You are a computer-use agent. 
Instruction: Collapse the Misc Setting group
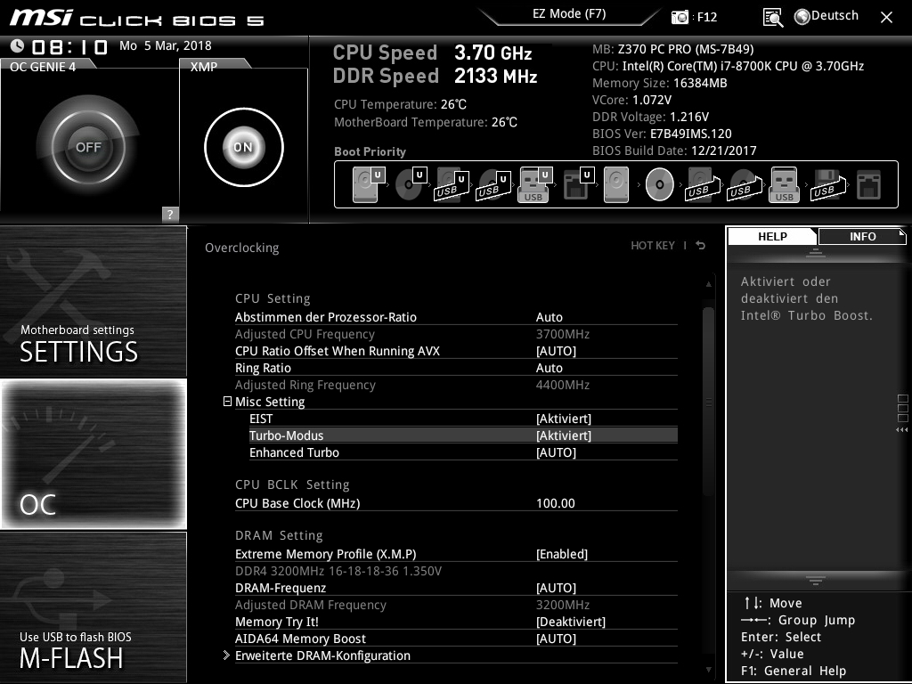(227, 402)
